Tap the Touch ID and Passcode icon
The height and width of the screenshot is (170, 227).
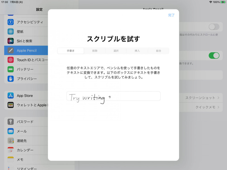pyautogui.click(x=10, y=60)
